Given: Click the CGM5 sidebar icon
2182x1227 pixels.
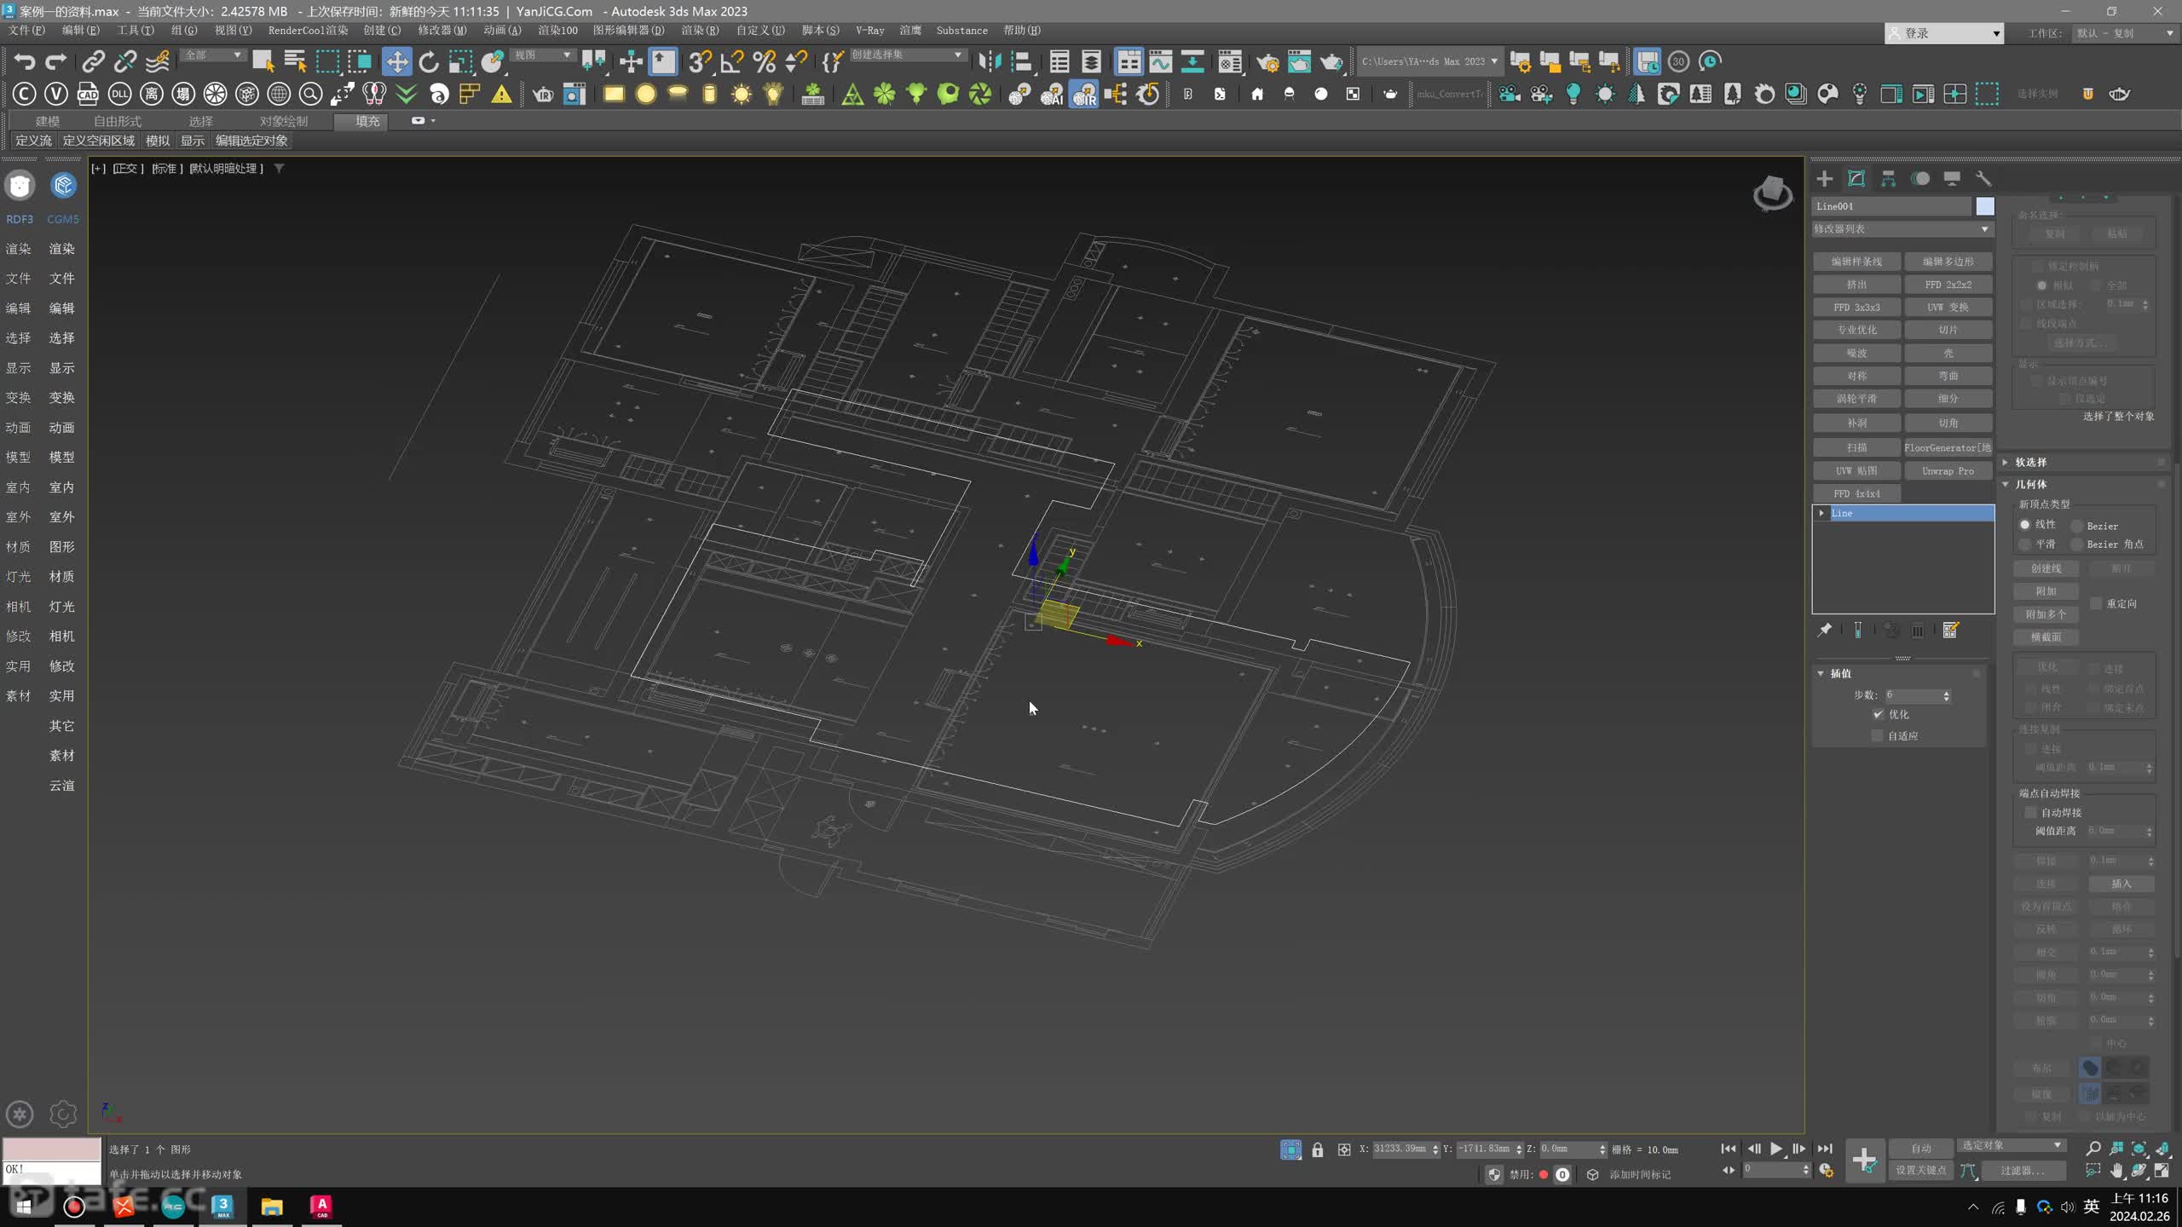Looking at the screenshot, I should pos(63,186).
